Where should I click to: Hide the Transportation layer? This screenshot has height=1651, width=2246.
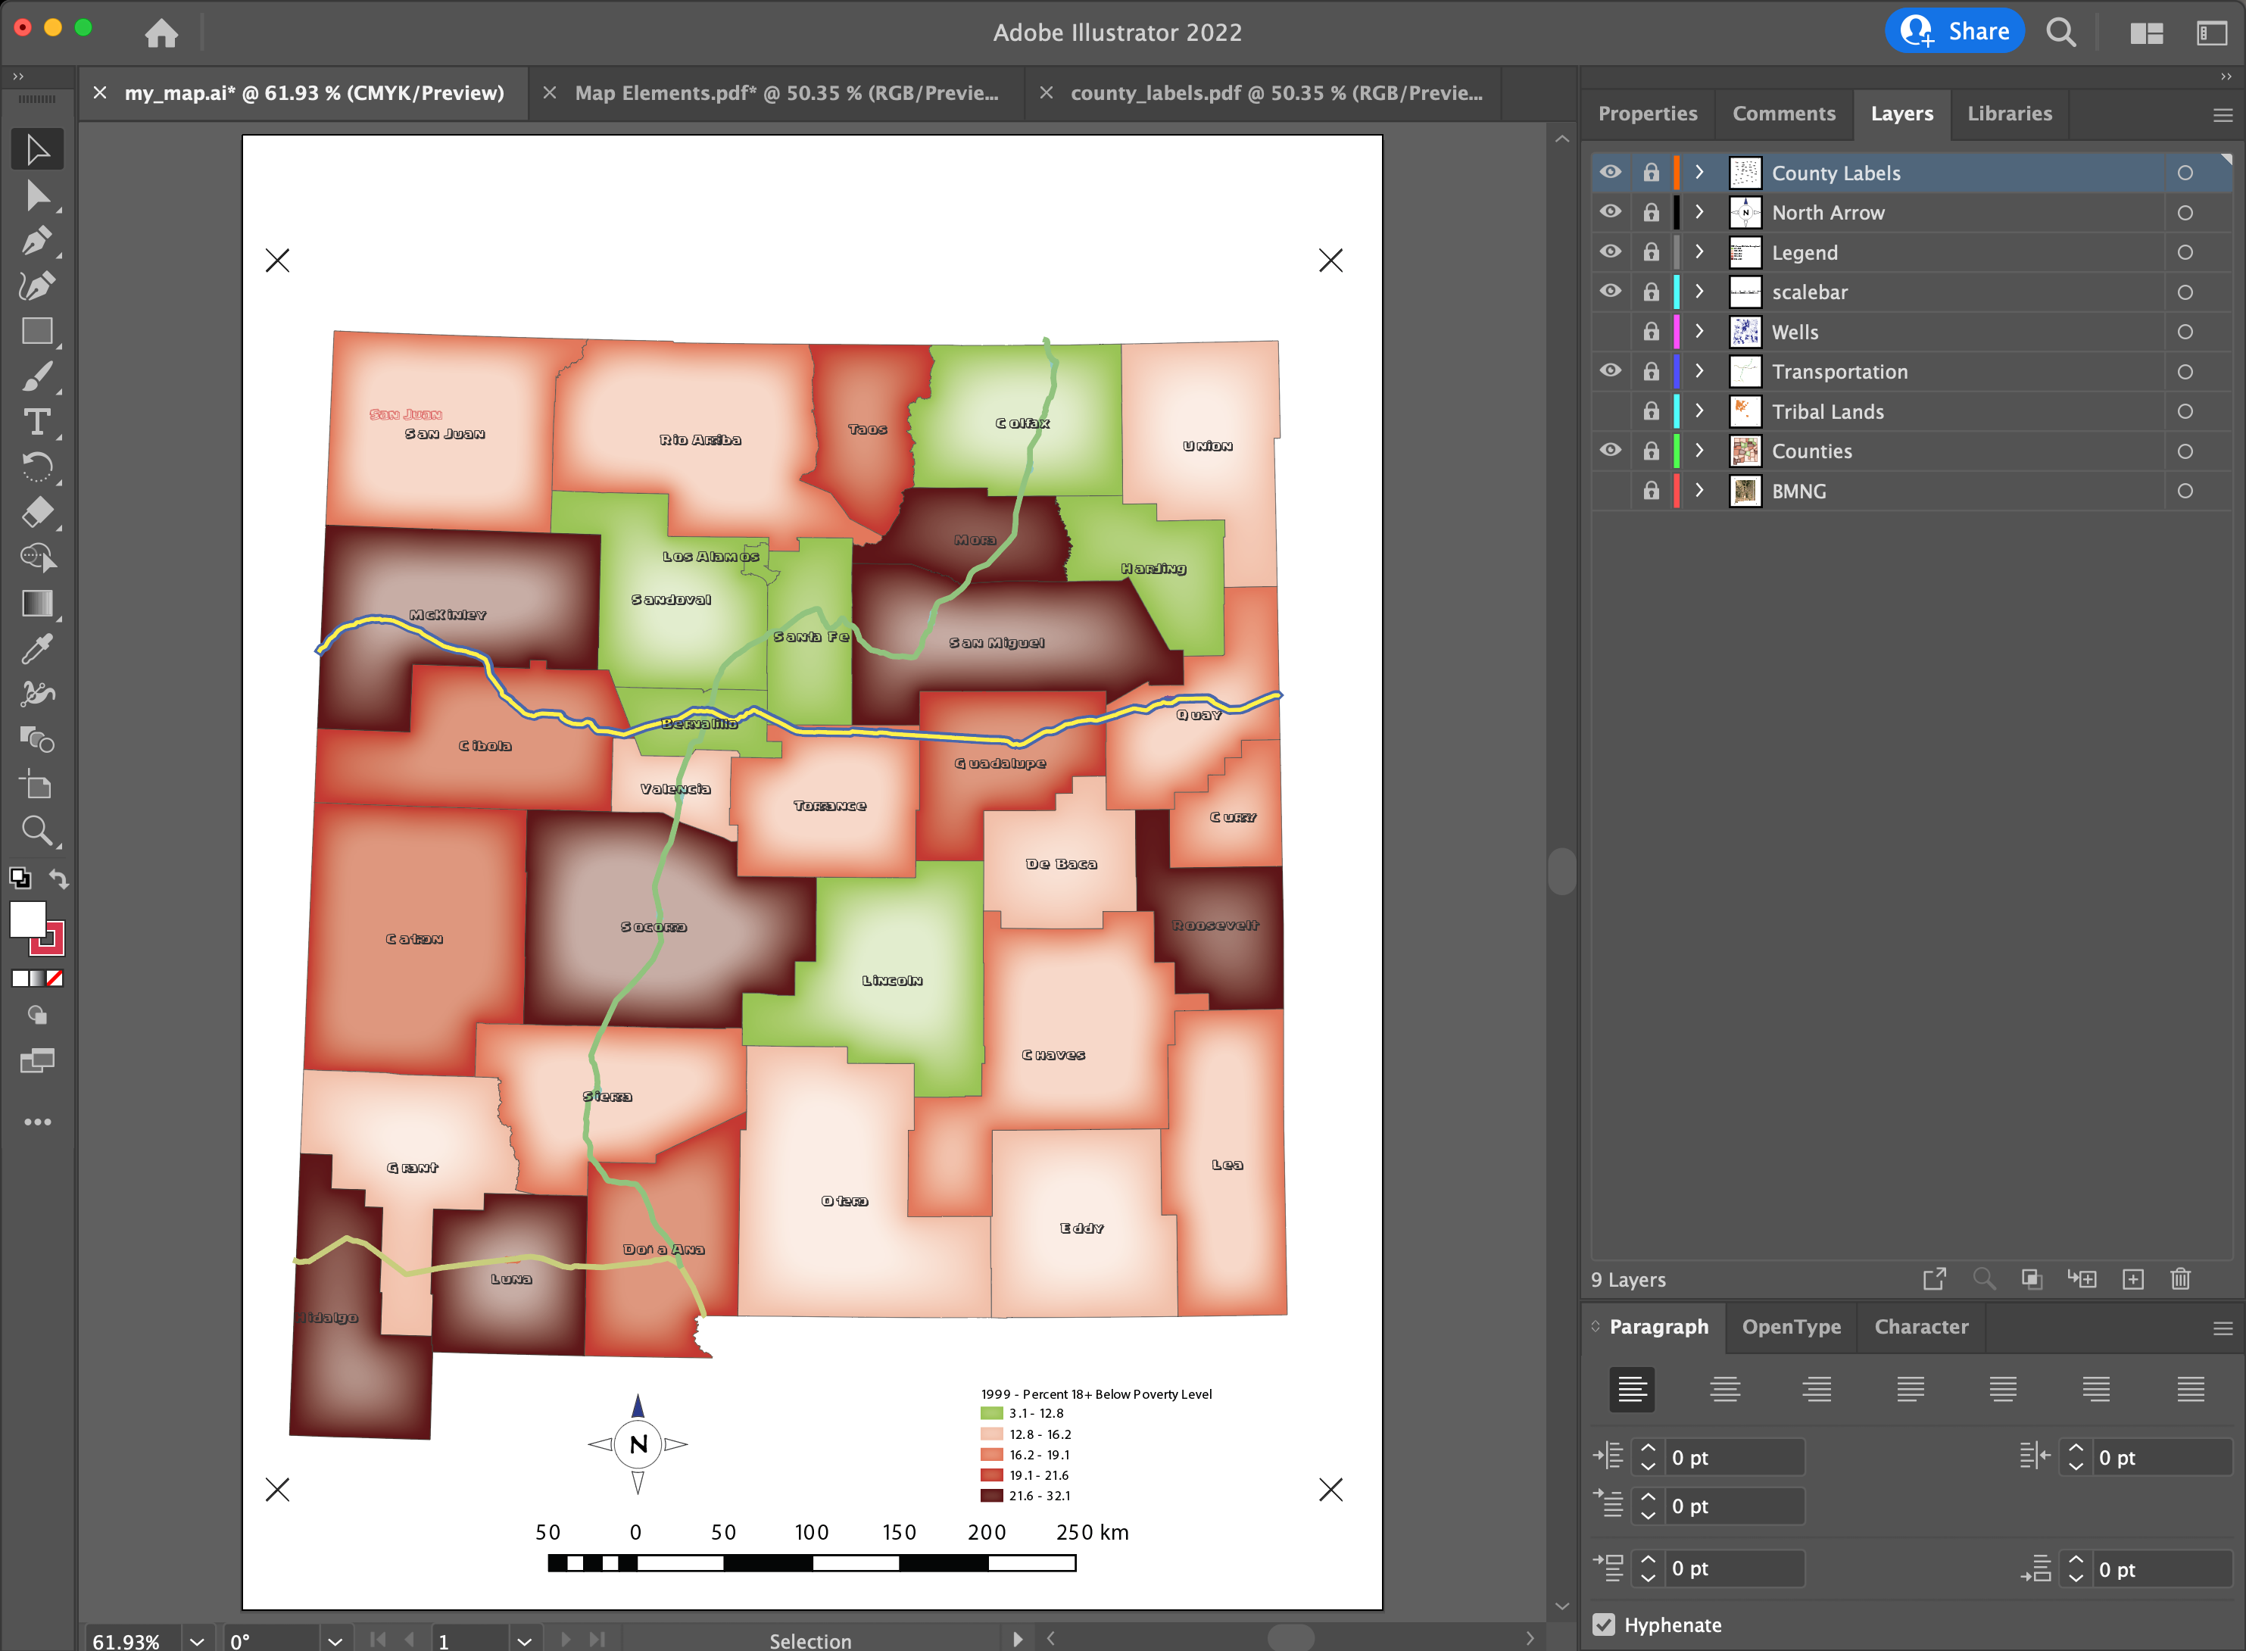[1611, 372]
